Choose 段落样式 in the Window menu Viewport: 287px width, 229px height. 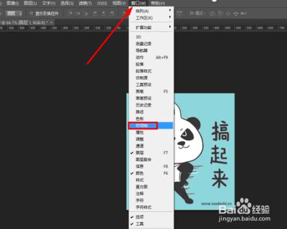(151, 71)
